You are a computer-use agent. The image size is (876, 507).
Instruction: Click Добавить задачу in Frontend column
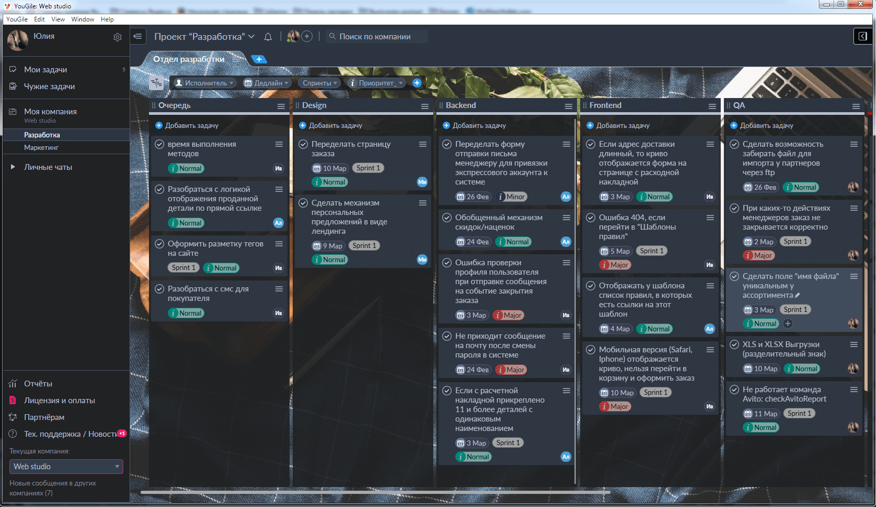622,126
